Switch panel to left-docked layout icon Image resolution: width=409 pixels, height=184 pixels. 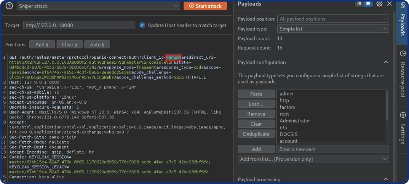click(x=359, y=3)
